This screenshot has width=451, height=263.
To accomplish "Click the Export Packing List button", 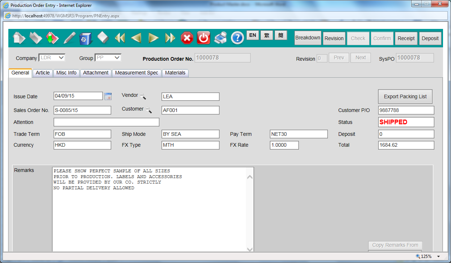I will [405, 96].
